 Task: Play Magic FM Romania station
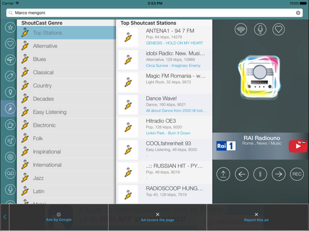pyautogui.click(x=165, y=83)
